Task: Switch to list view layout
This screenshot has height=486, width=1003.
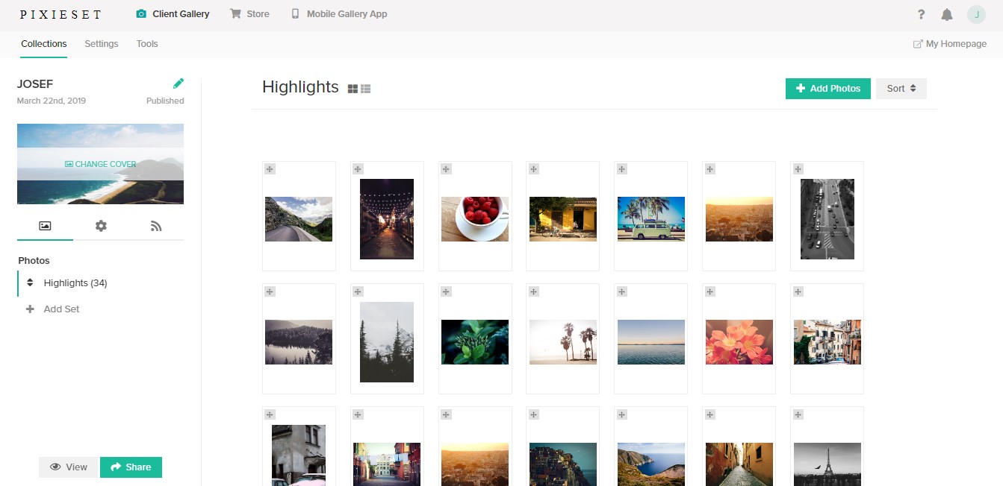Action: tap(366, 89)
